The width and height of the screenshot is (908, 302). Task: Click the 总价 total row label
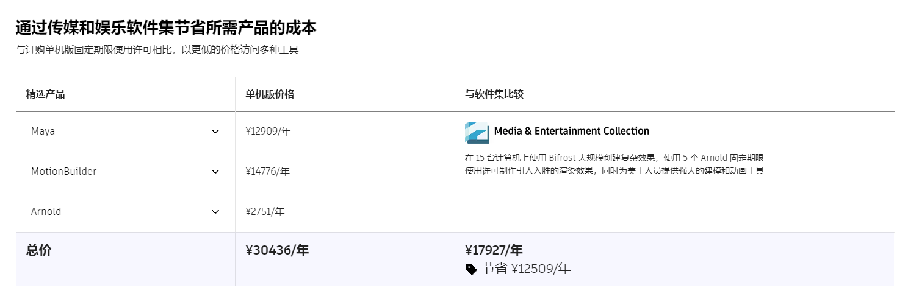(38, 250)
